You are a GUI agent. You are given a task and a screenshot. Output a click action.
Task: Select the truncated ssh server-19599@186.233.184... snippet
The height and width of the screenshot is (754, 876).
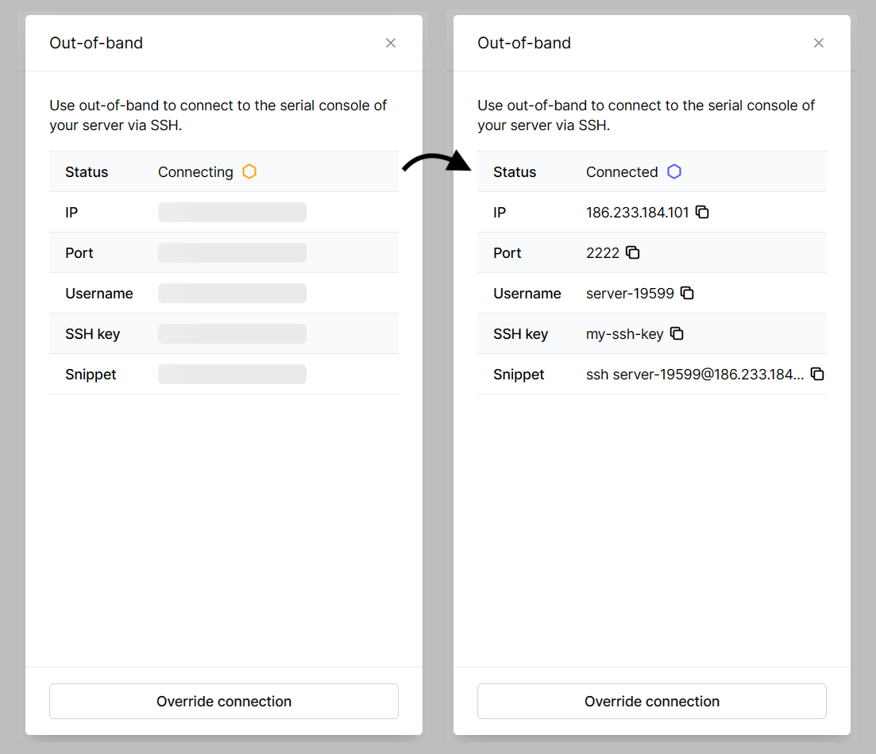694,374
